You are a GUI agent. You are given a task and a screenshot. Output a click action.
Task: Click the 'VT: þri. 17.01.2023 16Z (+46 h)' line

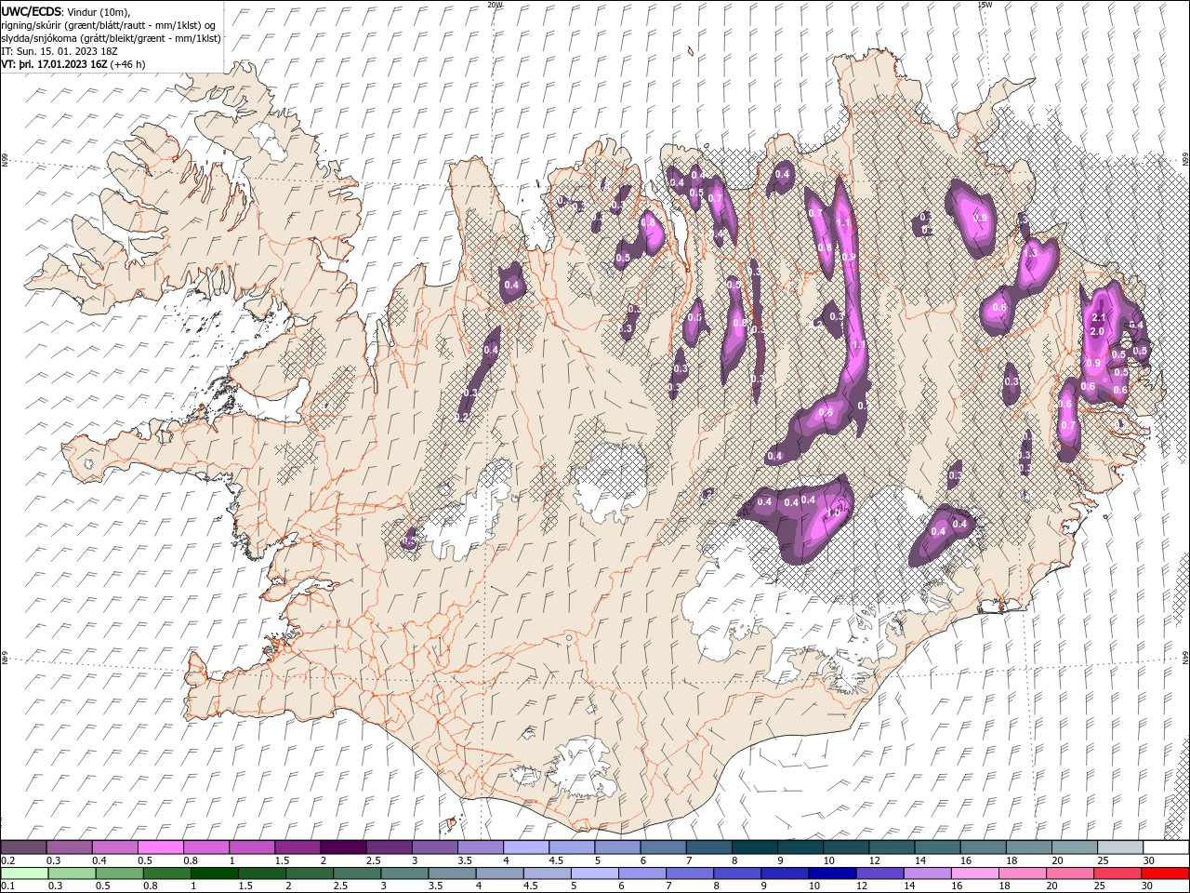73,64
